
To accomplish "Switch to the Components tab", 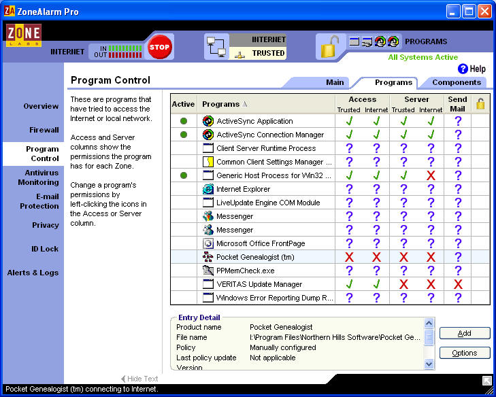I will (457, 82).
